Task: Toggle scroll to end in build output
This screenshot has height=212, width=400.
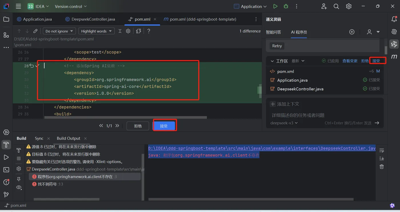Action: (381, 159)
